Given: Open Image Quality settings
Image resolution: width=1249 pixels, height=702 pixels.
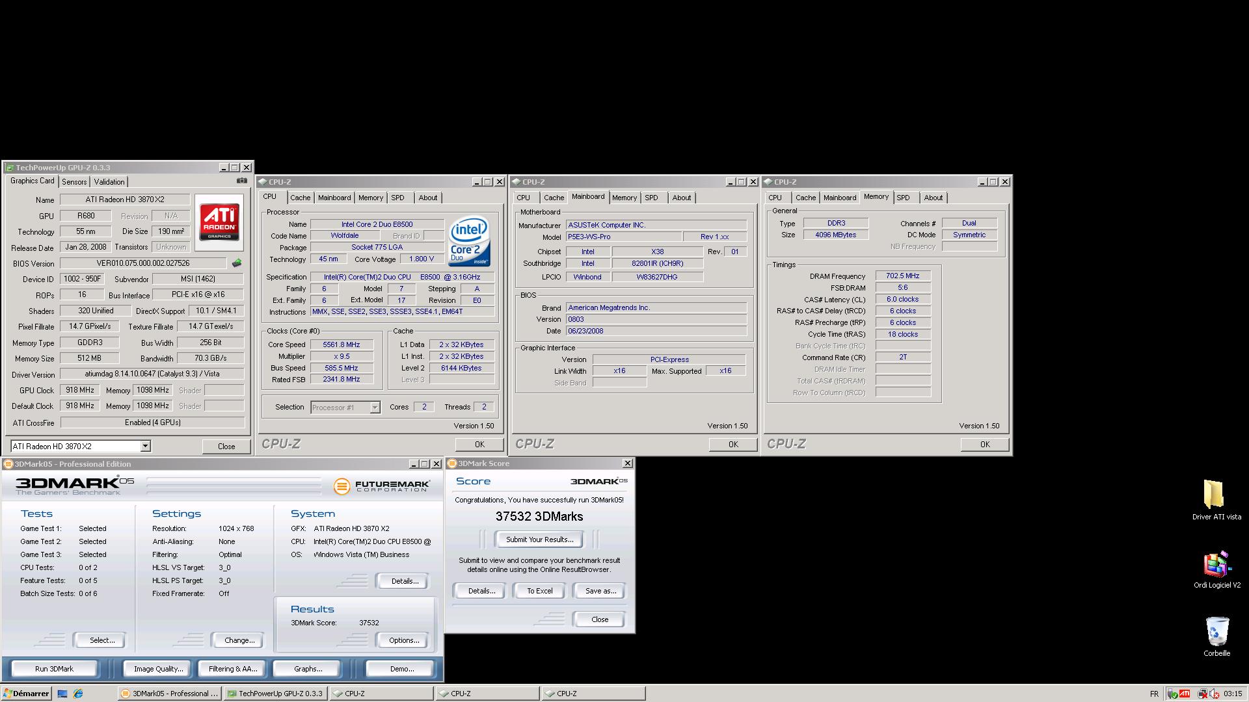Looking at the screenshot, I should pyautogui.click(x=158, y=669).
